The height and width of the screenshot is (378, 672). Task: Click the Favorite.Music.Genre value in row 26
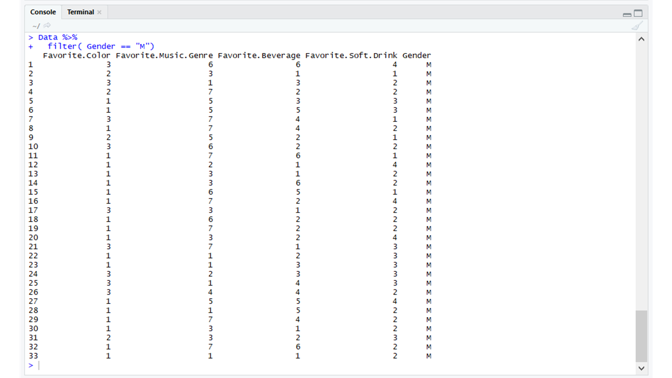pos(211,292)
